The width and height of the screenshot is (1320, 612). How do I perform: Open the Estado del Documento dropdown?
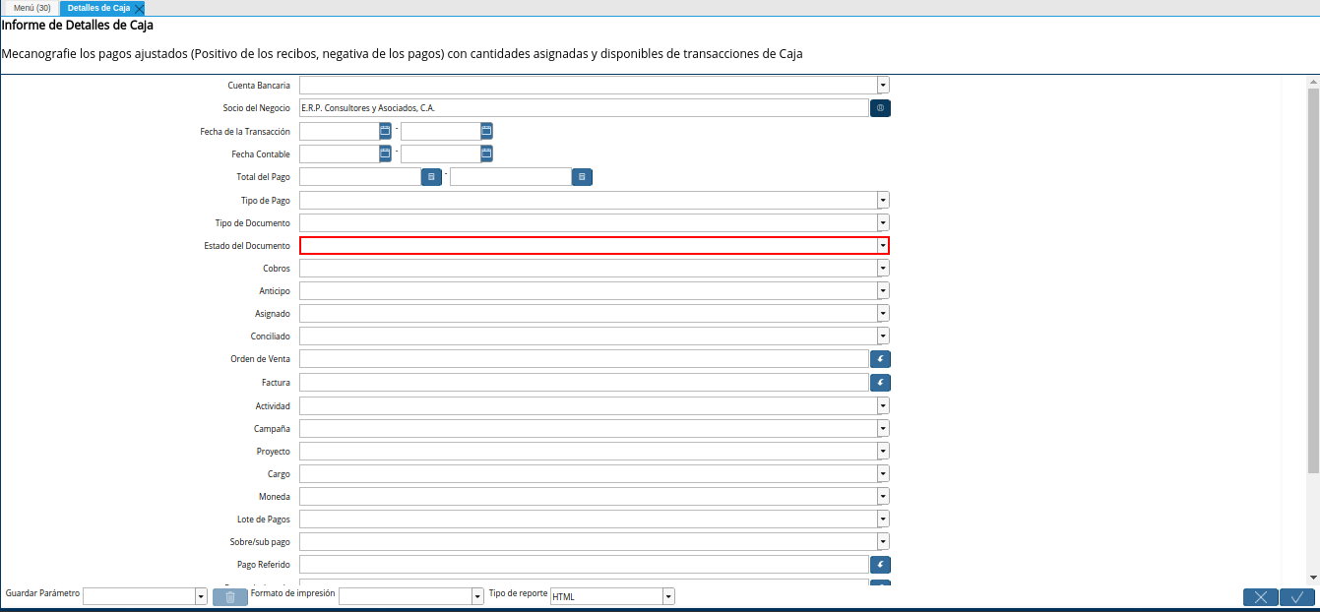point(882,245)
